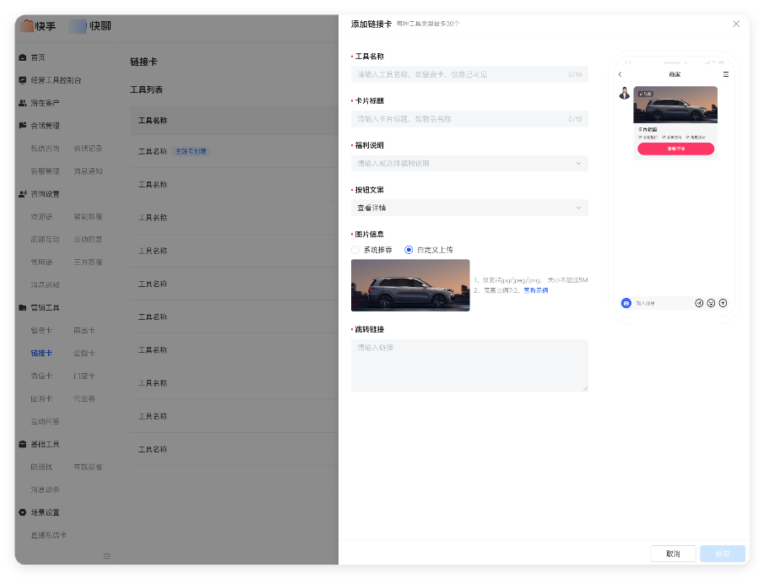Expand the 福利说明 dropdown

[x=469, y=163]
